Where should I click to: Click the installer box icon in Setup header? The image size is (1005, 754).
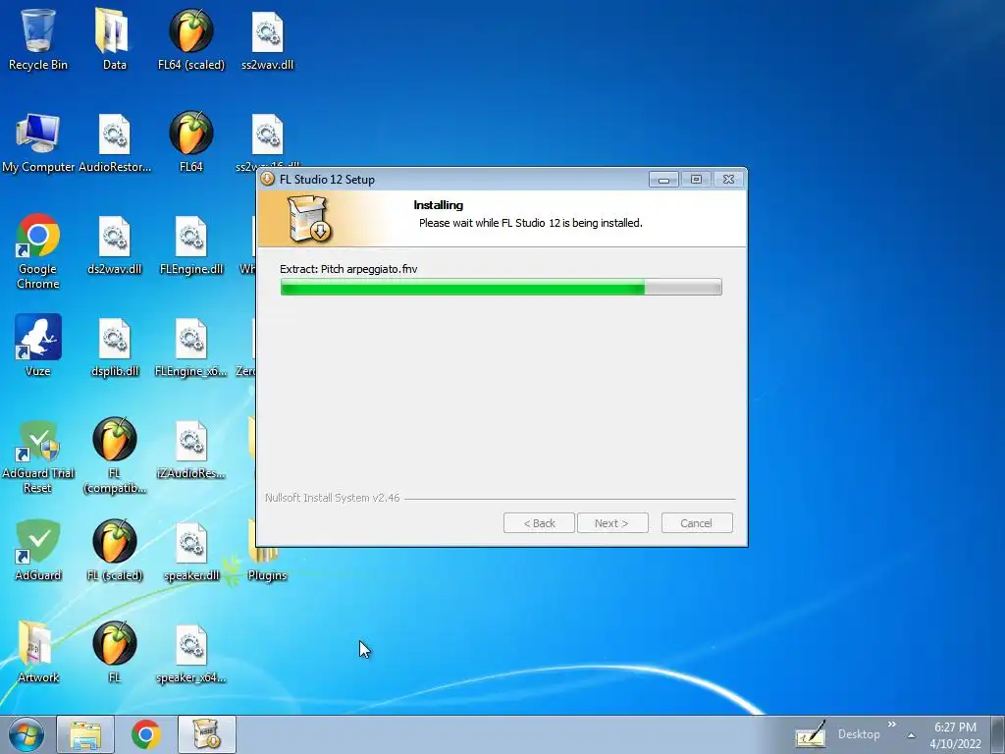(x=309, y=219)
